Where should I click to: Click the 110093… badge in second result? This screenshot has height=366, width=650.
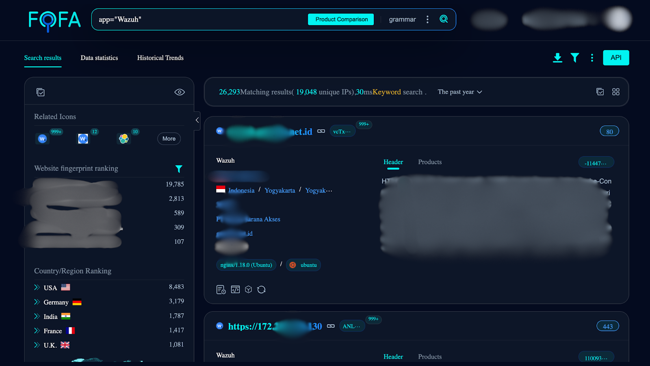tap(596, 358)
